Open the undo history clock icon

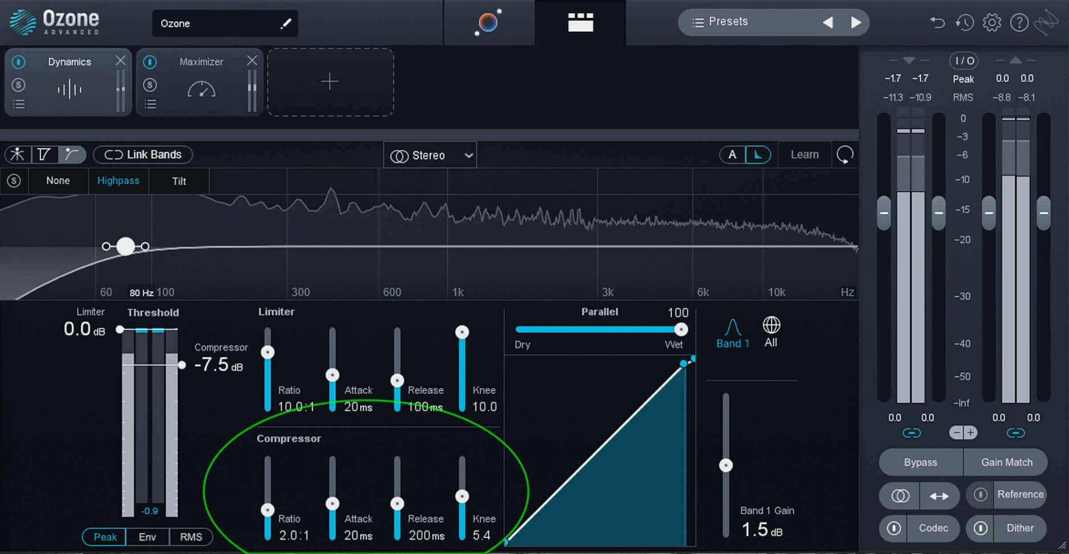(964, 22)
